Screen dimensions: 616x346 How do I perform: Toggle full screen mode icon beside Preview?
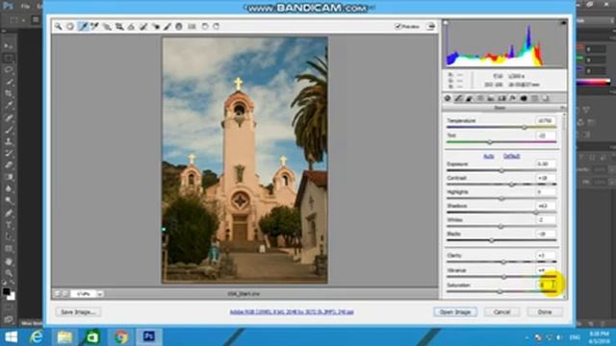(431, 26)
